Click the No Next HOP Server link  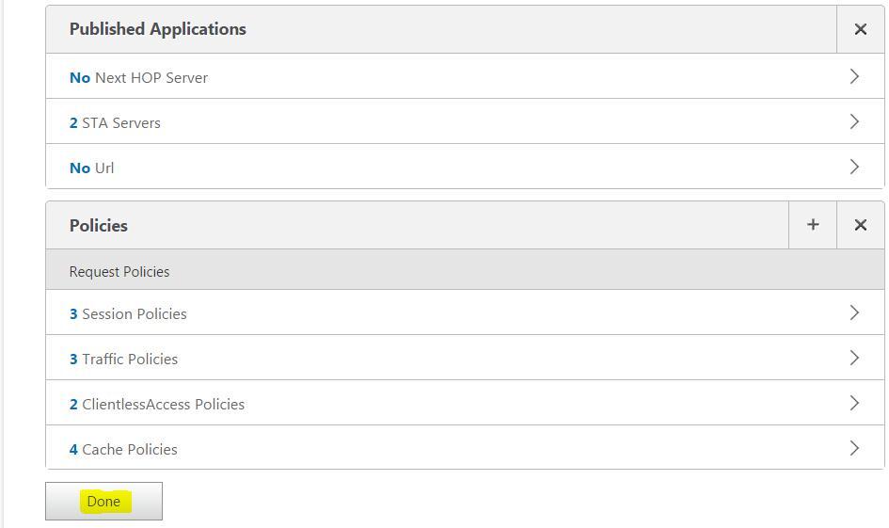pyautogui.click(x=138, y=77)
